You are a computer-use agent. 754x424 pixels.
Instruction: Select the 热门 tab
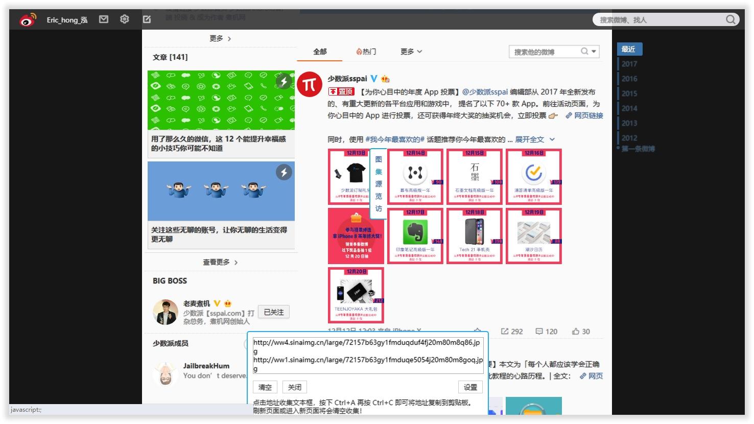point(366,52)
